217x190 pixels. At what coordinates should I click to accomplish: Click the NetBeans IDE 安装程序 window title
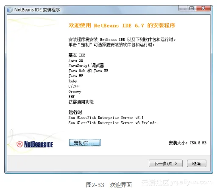point(37,10)
